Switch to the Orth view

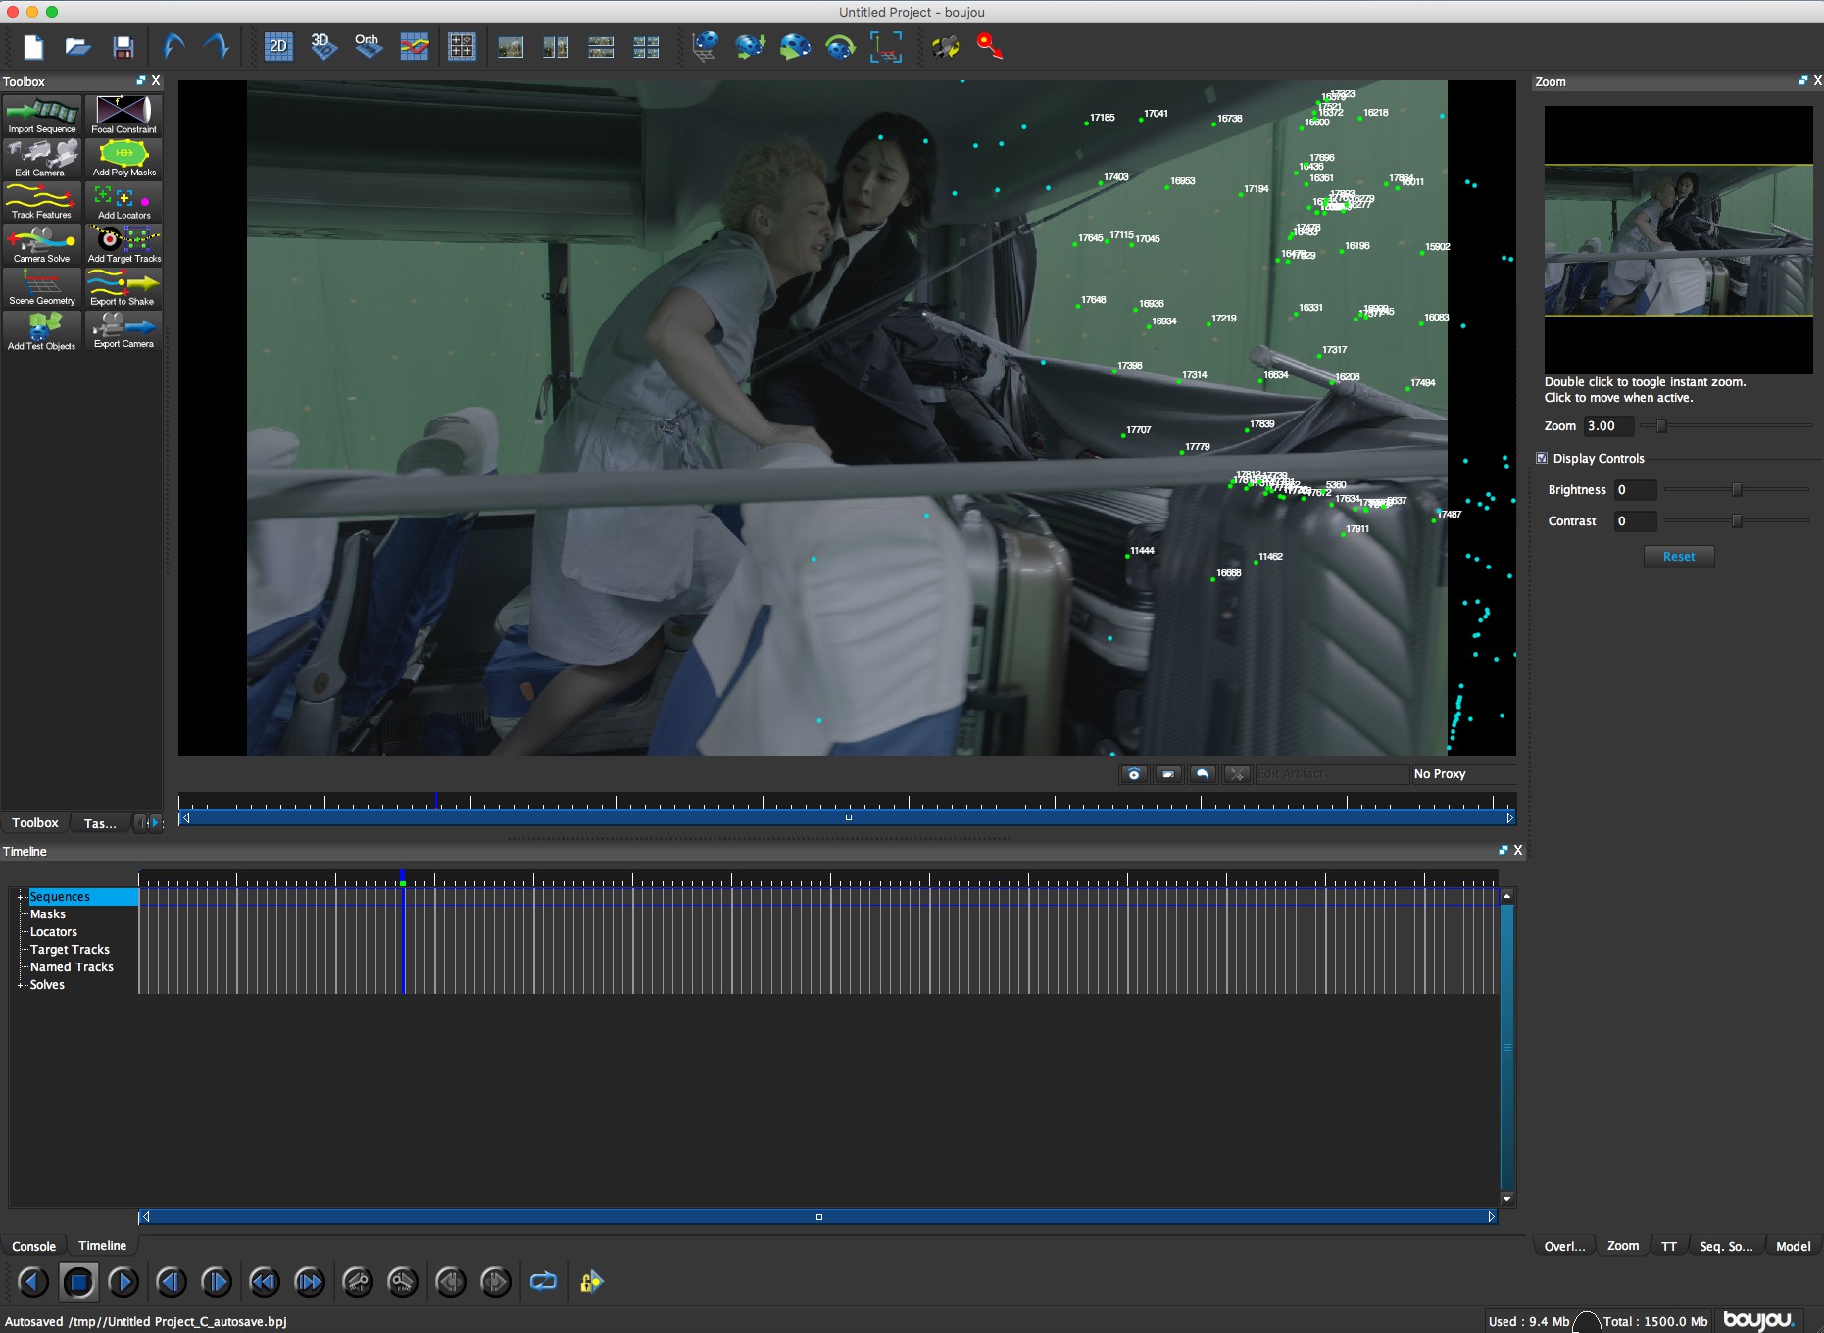tap(369, 47)
